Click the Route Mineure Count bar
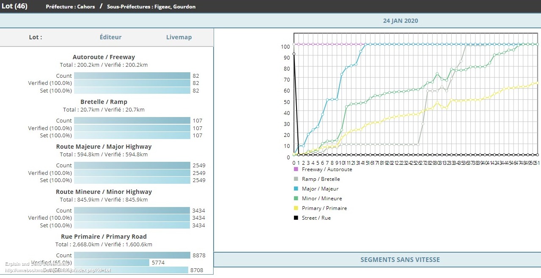The image size is (541, 278). pyautogui.click(x=132, y=210)
